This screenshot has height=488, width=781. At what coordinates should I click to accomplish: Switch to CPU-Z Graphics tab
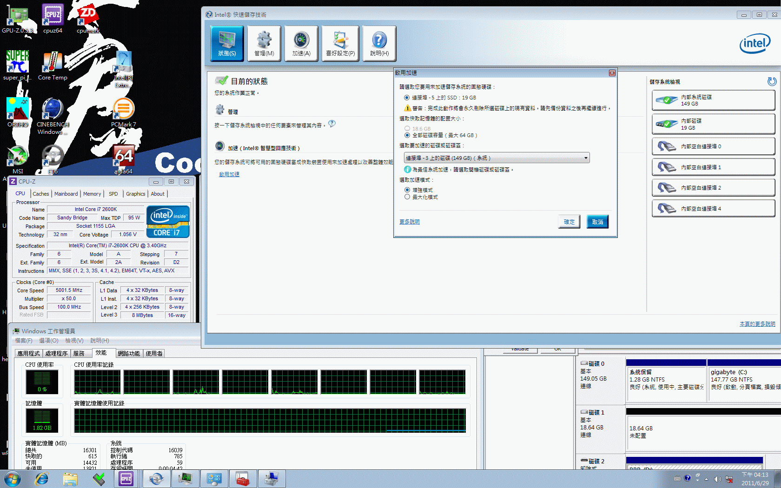[136, 194]
